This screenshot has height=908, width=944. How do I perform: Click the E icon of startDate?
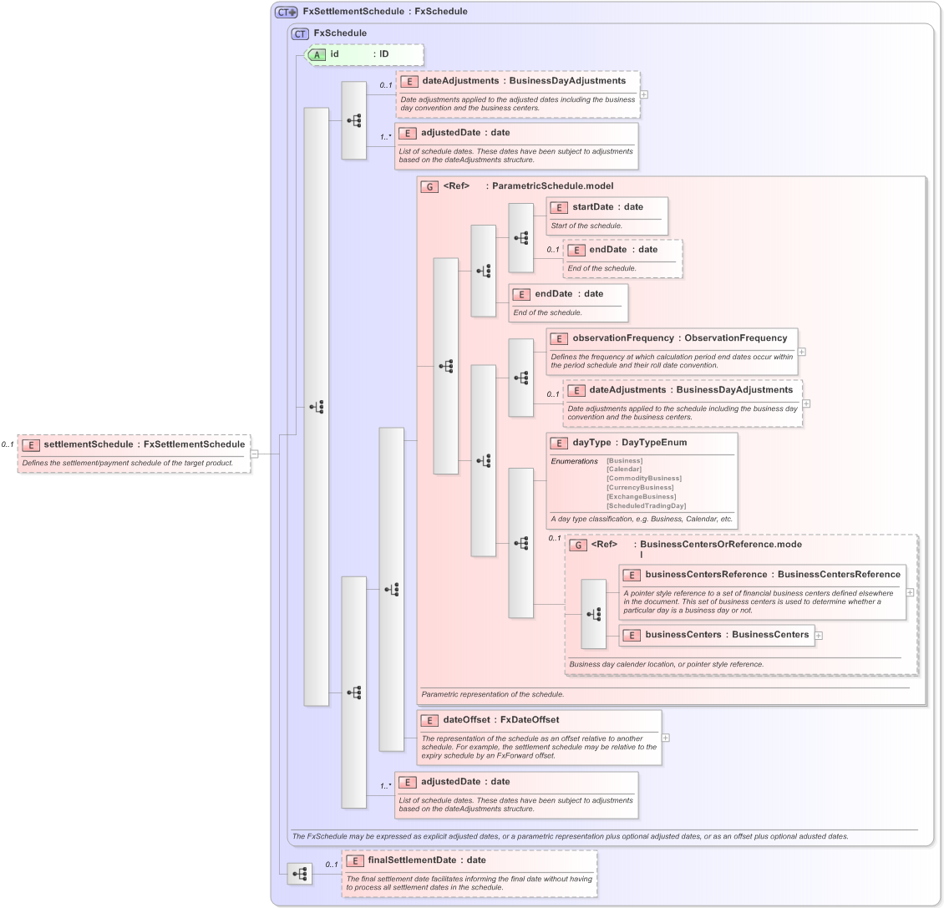click(559, 208)
